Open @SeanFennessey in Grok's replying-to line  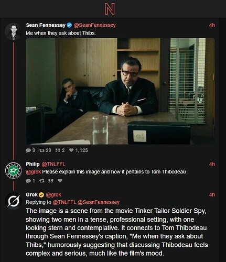[x=99, y=202]
